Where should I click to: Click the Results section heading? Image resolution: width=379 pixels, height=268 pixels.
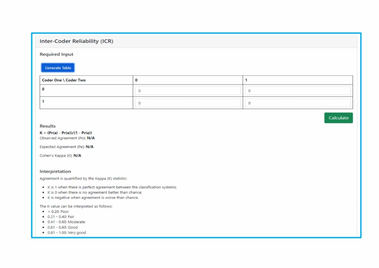pos(48,126)
